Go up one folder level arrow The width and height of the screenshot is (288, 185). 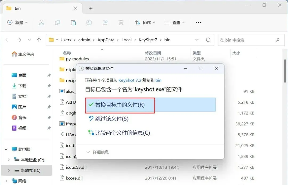(x=39, y=40)
